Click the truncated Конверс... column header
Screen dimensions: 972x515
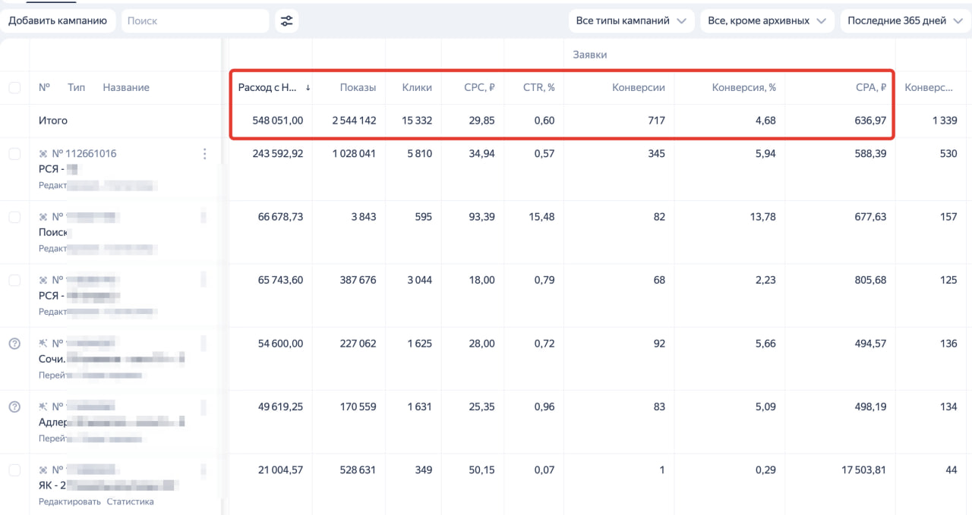point(929,88)
